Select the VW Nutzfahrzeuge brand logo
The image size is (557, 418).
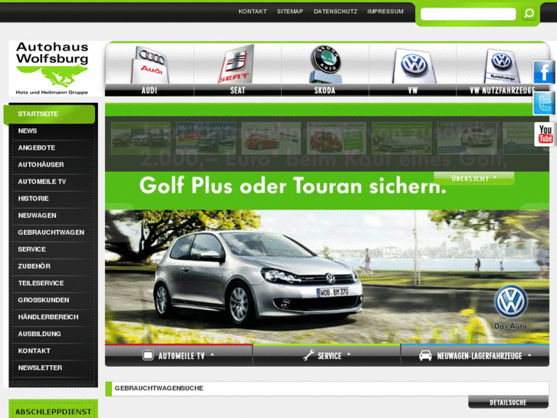[x=501, y=66]
